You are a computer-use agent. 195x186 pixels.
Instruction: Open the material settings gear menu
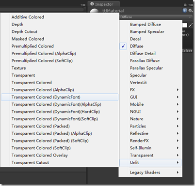[x=191, y=11]
